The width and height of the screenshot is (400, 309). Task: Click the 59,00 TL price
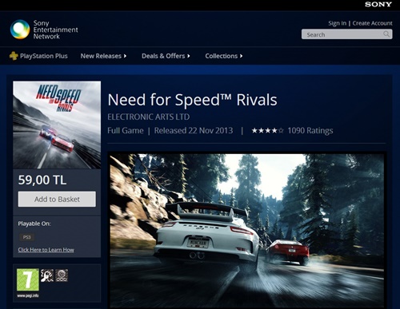42,180
